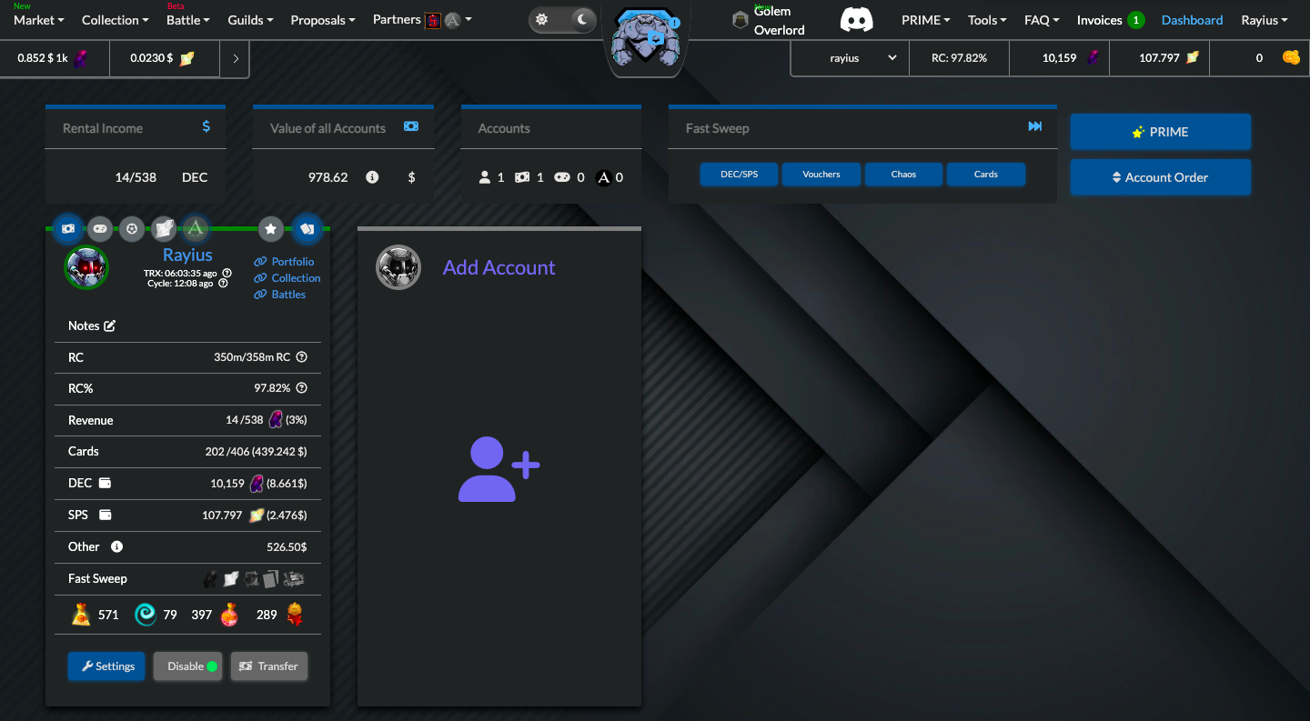Click the Fast Sweep fast-forward icon
This screenshot has height=721, width=1310.
(x=1035, y=126)
